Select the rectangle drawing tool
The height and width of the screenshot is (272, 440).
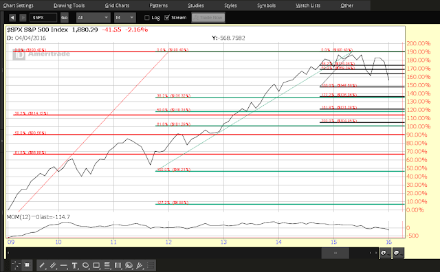click(96, 265)
